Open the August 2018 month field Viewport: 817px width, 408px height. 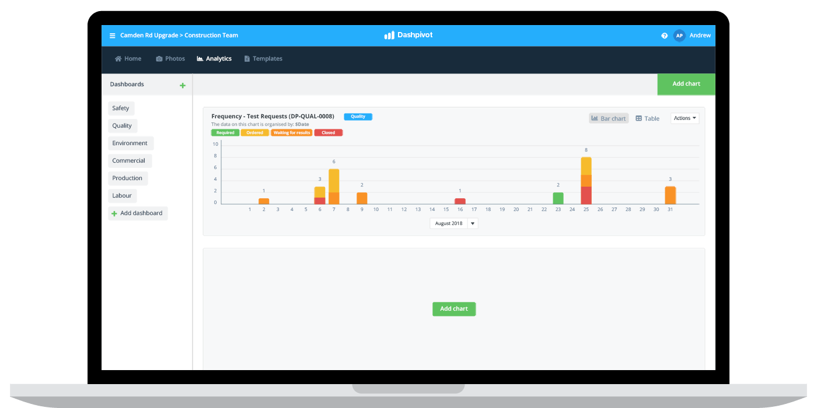(x=449, y=223)
